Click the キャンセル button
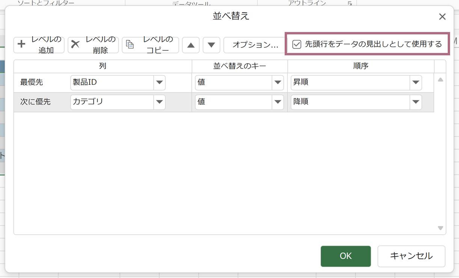The width and height of the screenshot is (459, 278). (x=411, y=256)
